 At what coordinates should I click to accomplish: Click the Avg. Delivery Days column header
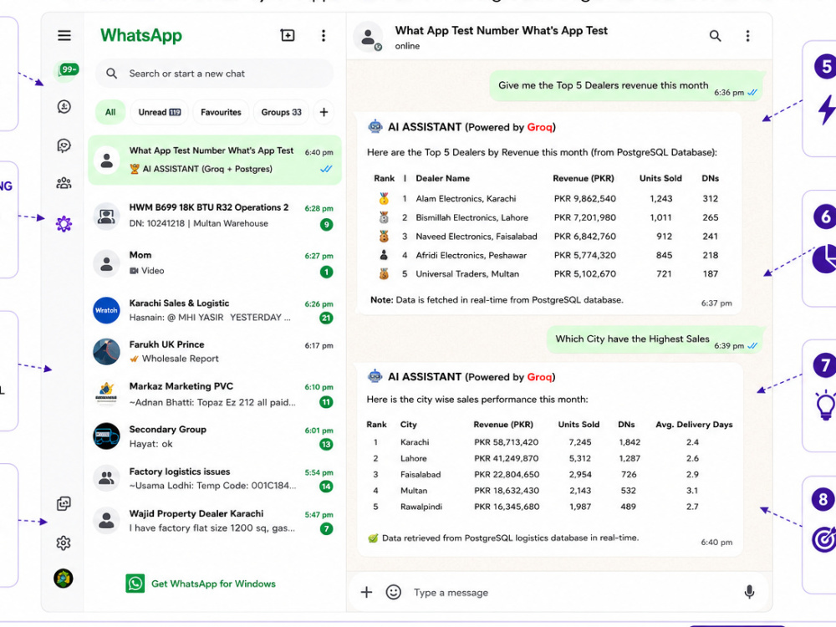tap(694, 425)
